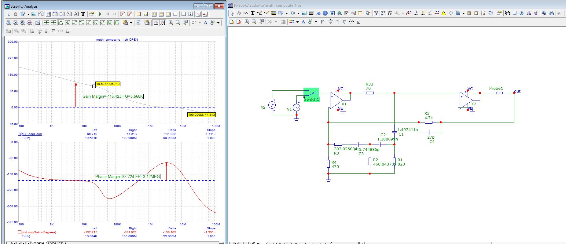Click the dB(LoopGain) trace label
Viewport: 566px width, 244px height.
32,134
